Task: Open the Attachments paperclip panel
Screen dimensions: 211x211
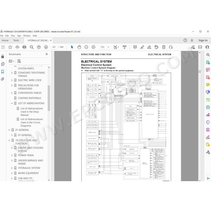Action: coord(2,79)
